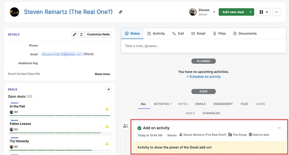Select the NOTES history filter
289x155 pixels.
pyautogui.click(x=183, y=104)
